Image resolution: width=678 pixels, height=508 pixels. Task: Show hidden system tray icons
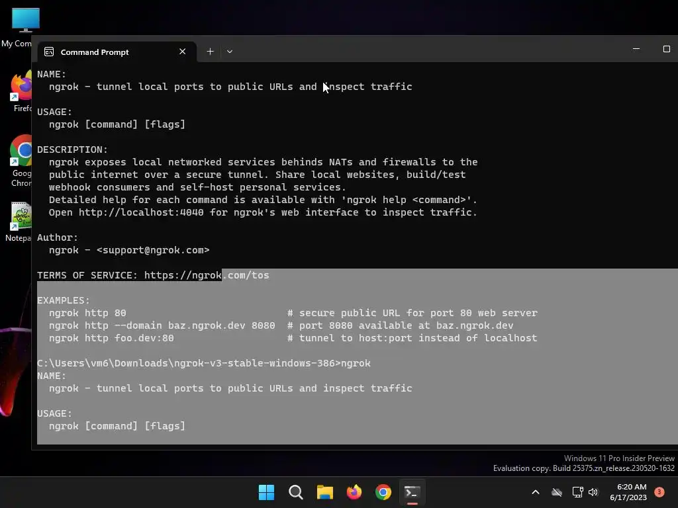tap(535, 492)
